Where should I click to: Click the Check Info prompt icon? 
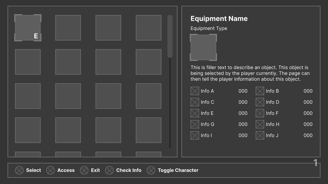(109, 170)
